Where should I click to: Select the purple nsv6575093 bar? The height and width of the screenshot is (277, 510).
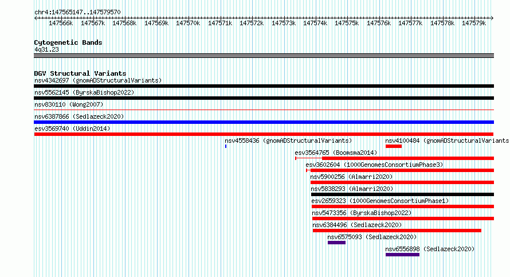click(x=336, y=243)
